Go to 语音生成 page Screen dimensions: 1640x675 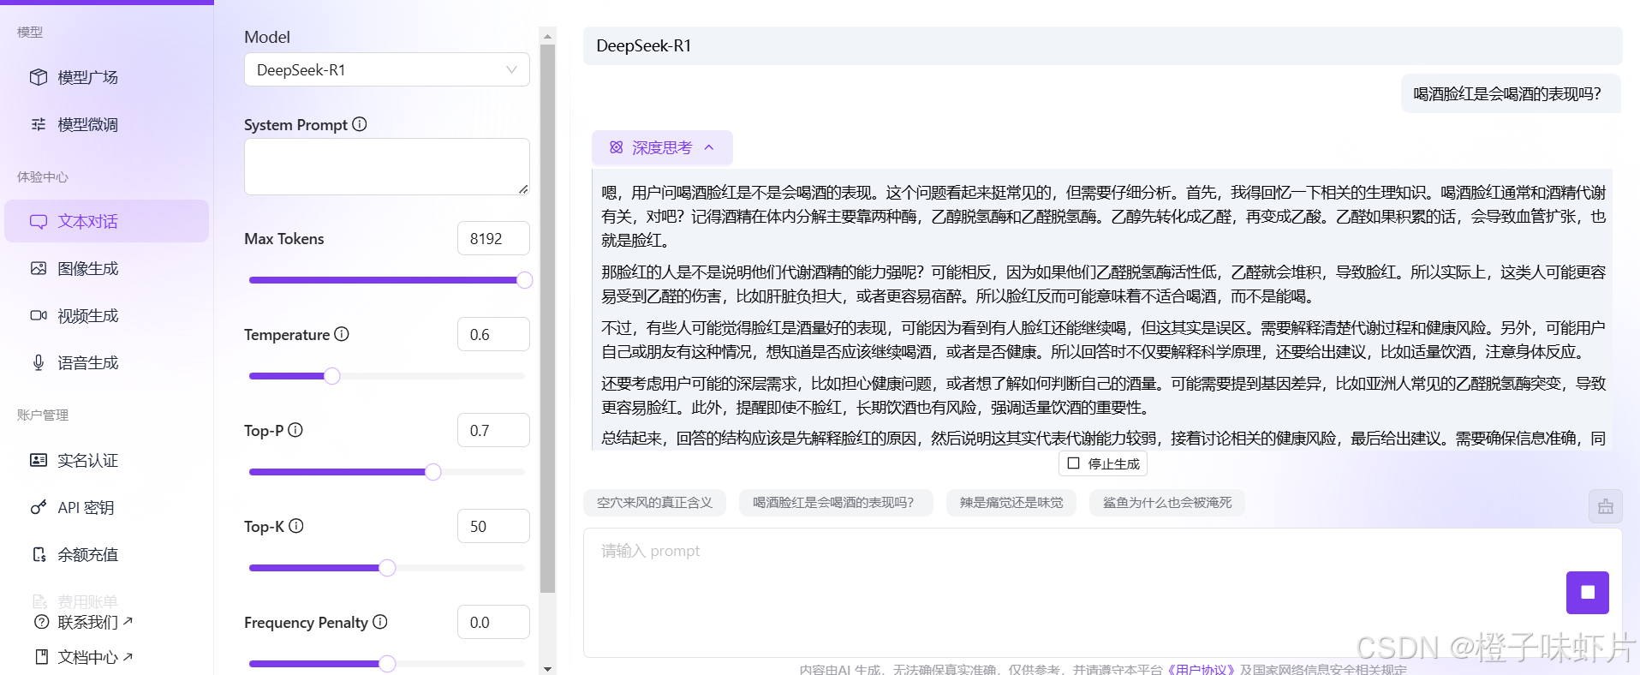point(107,362)
